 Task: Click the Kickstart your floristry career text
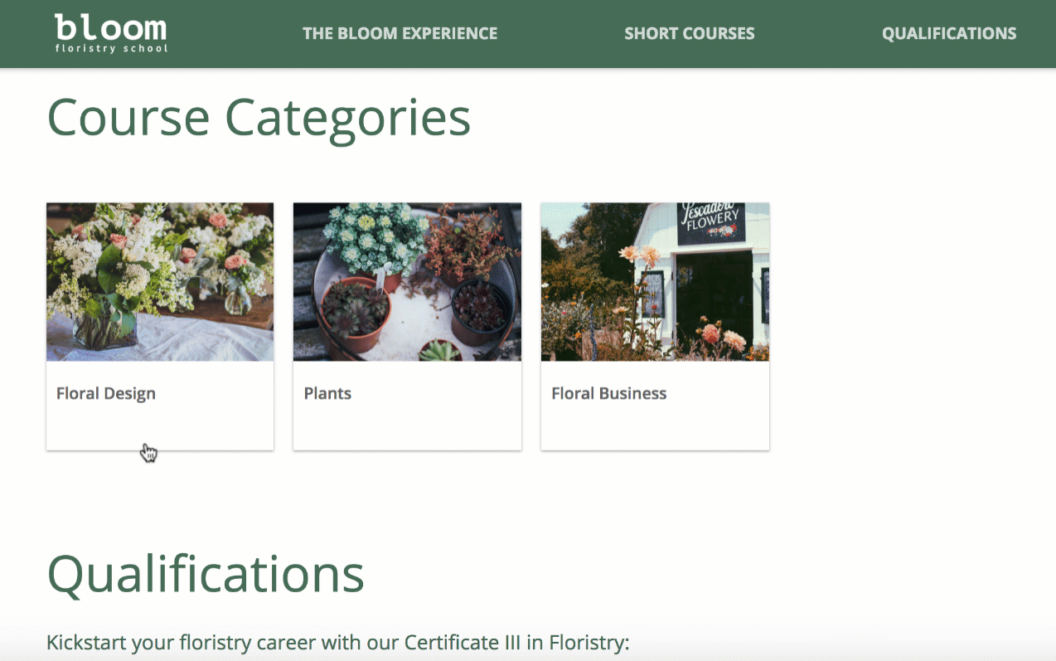coord(338,643)
